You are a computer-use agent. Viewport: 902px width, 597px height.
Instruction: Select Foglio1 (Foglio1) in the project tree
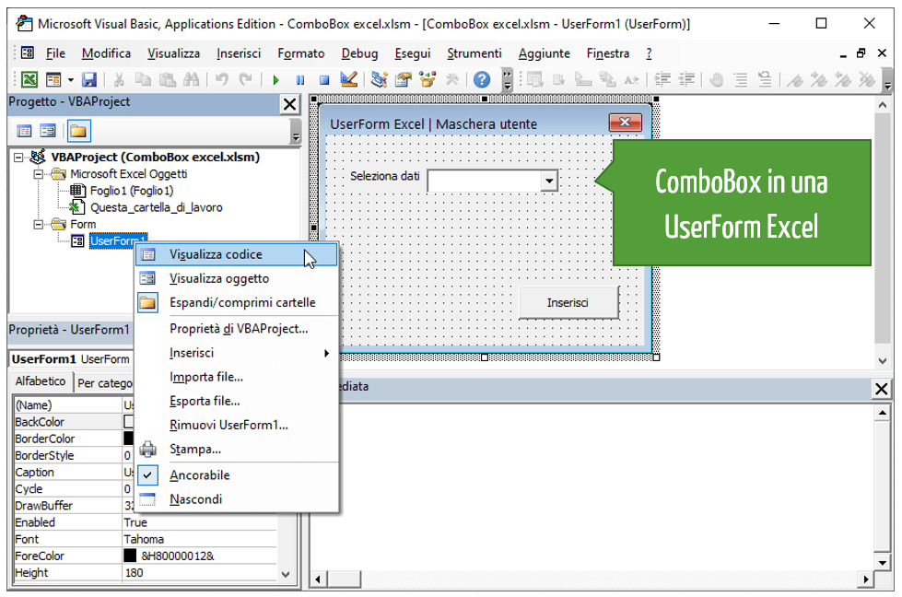(131, 191)
